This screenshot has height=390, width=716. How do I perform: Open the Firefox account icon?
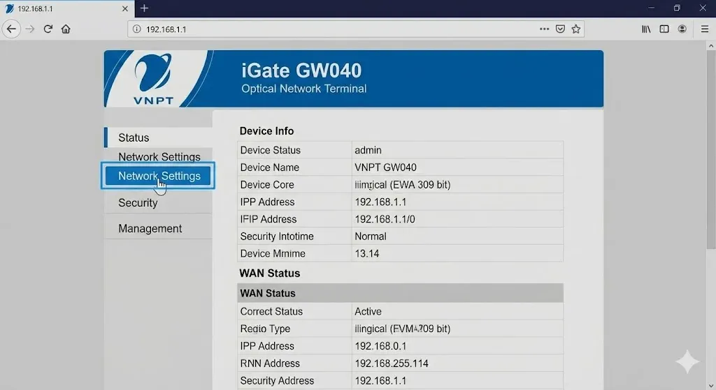tap(682, 29)
